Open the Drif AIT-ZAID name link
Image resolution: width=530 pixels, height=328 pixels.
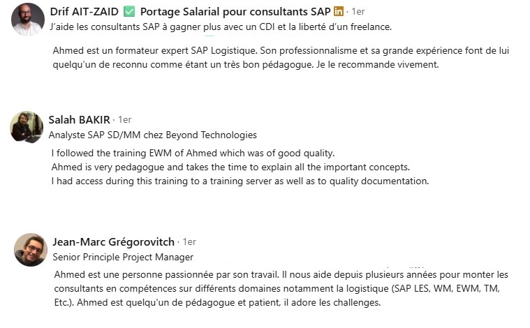coord(84,12)
